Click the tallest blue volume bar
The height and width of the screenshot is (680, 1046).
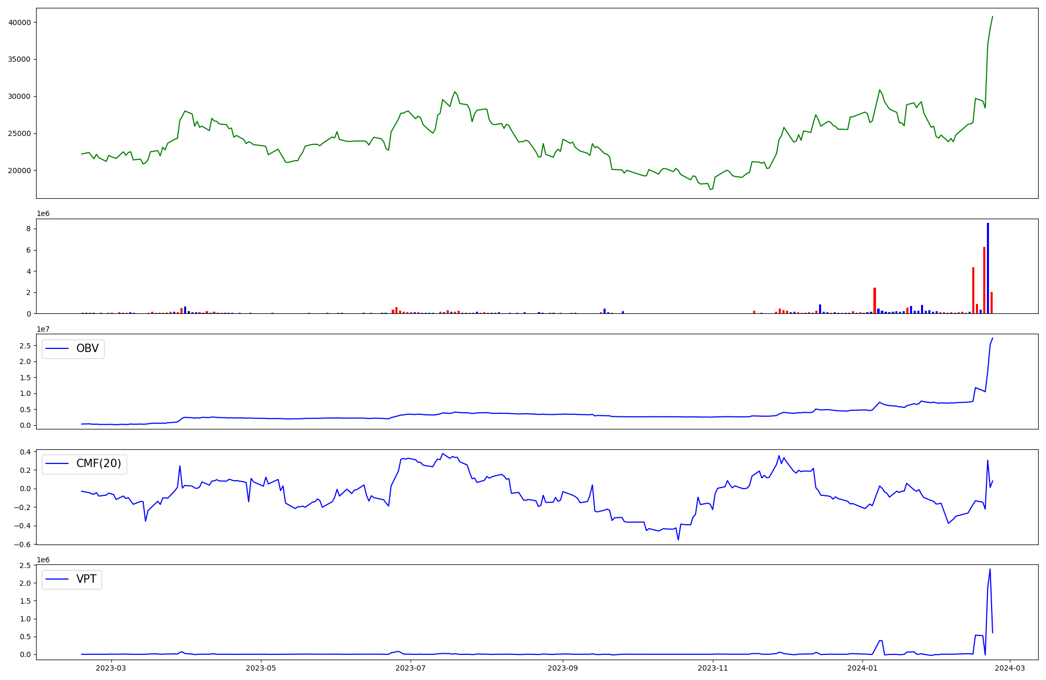click(988, 268)
